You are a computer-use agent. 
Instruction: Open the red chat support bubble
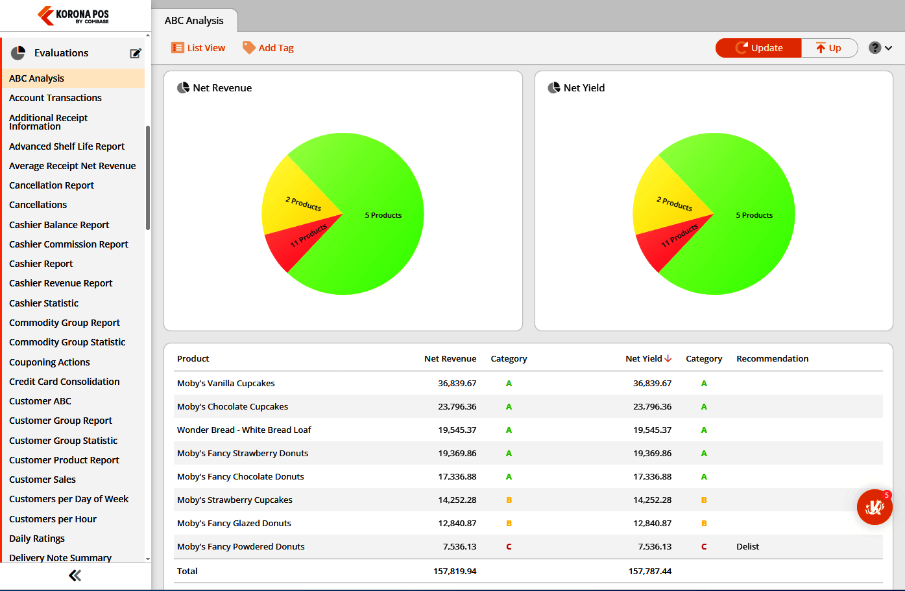point(875,507)
